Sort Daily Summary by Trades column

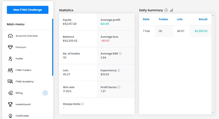tap(163, 19)
